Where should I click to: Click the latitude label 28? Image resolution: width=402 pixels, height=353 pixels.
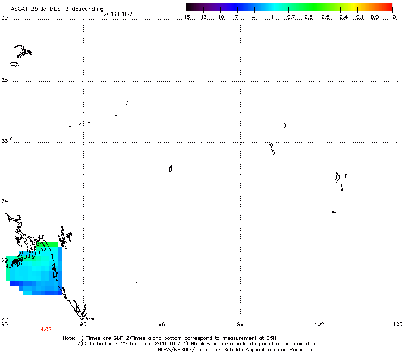(4, 80)
